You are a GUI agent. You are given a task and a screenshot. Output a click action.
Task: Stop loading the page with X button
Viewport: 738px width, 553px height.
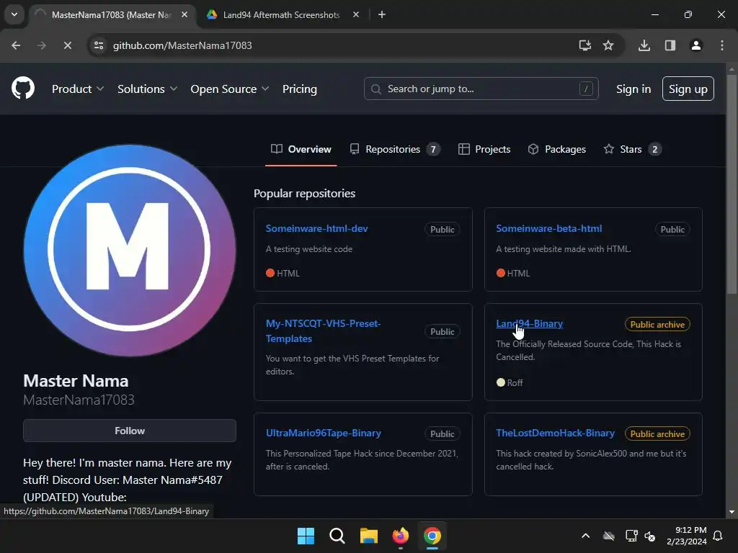pos(67,45)
